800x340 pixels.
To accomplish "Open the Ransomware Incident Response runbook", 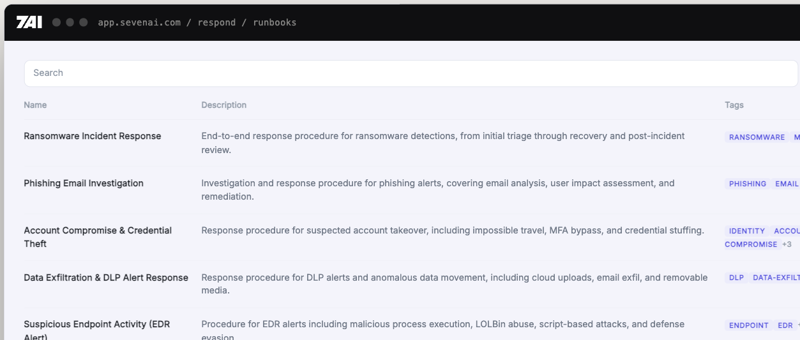I will click(93, 136).
